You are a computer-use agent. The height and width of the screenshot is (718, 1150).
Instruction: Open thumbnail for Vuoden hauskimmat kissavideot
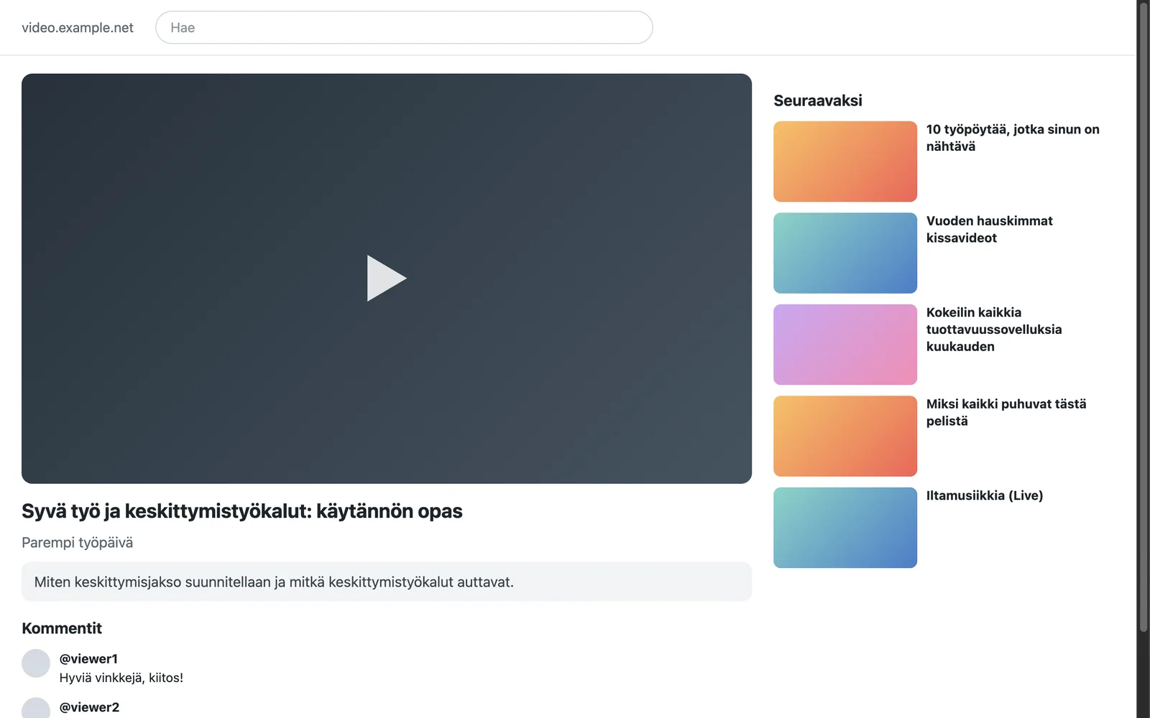coord(845,253)
